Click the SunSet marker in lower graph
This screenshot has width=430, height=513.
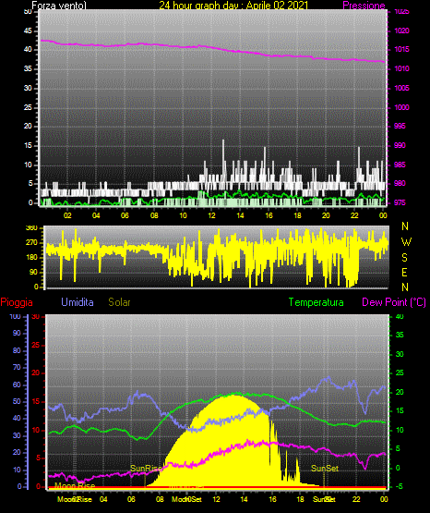[325, 469]
